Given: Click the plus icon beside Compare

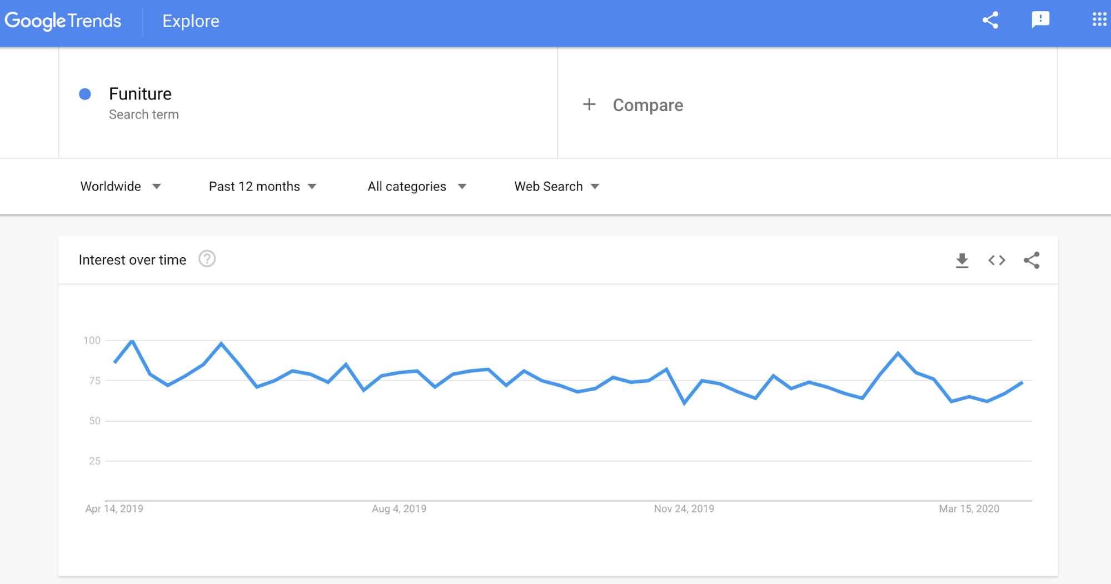Looking at the screenshot, I should (589, 104).
